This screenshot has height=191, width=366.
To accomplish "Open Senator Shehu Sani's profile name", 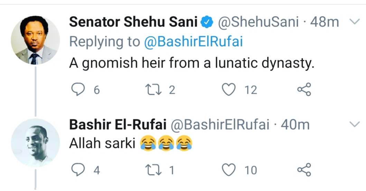I will pyautogui.click(x=133, y=23).
